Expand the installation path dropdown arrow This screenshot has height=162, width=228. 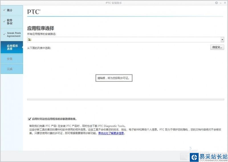(x=222, y=40)
